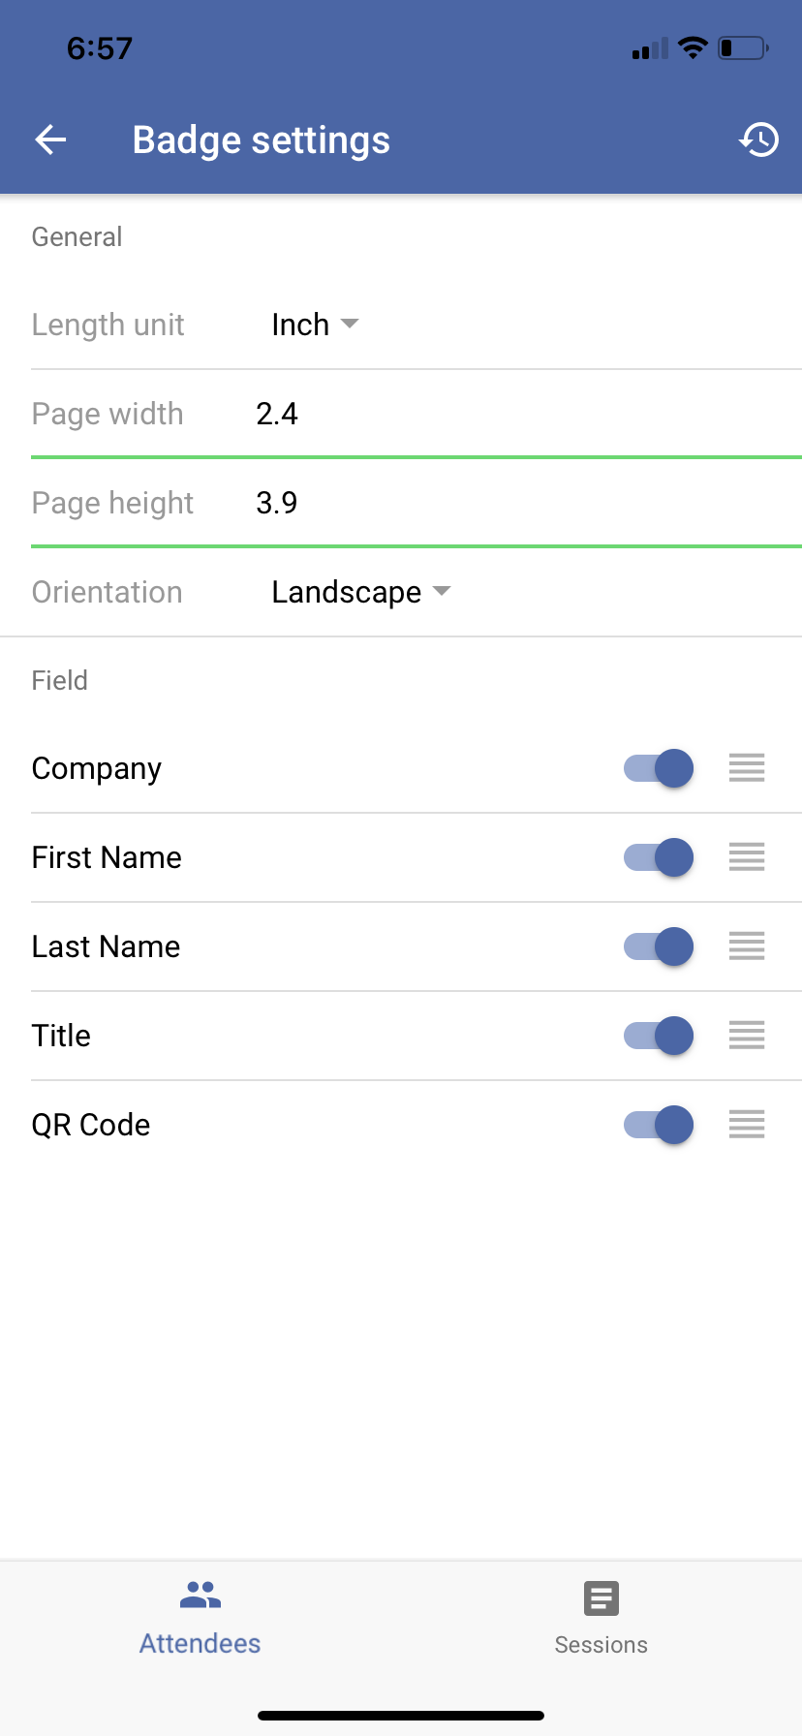Turn off the QR Code toggle
802x1736 pixels.
click(x=659, y=1125)
